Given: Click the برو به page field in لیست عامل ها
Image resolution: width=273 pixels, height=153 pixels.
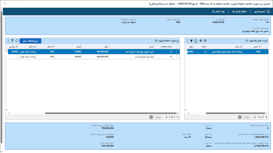Looking at the screenshot, I should click(246, 117).
